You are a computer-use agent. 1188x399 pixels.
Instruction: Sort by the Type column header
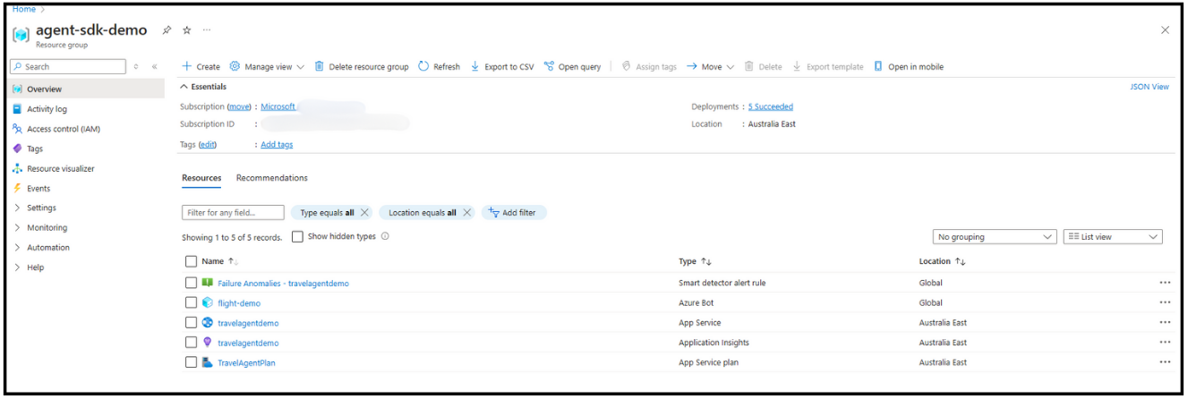pos(695,261)
